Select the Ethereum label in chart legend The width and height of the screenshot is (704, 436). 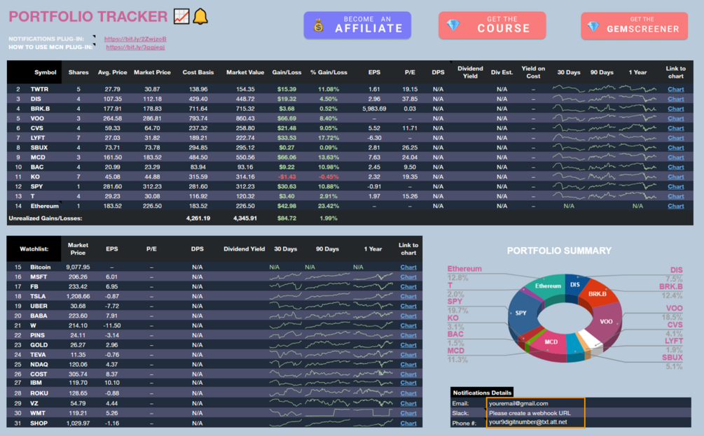464,269
